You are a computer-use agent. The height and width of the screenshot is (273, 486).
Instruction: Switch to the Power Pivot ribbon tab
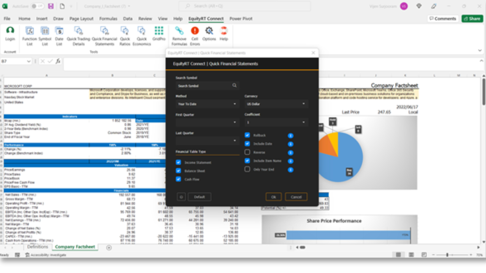tap(241, 19)
